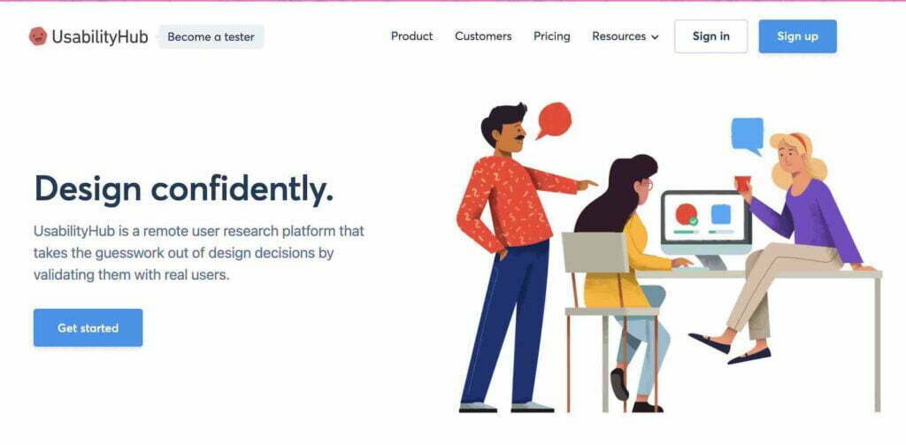The height and width of the screenshot is (445, 906).
Task: Click the red speech bubble icon
Action: [554, 120]
